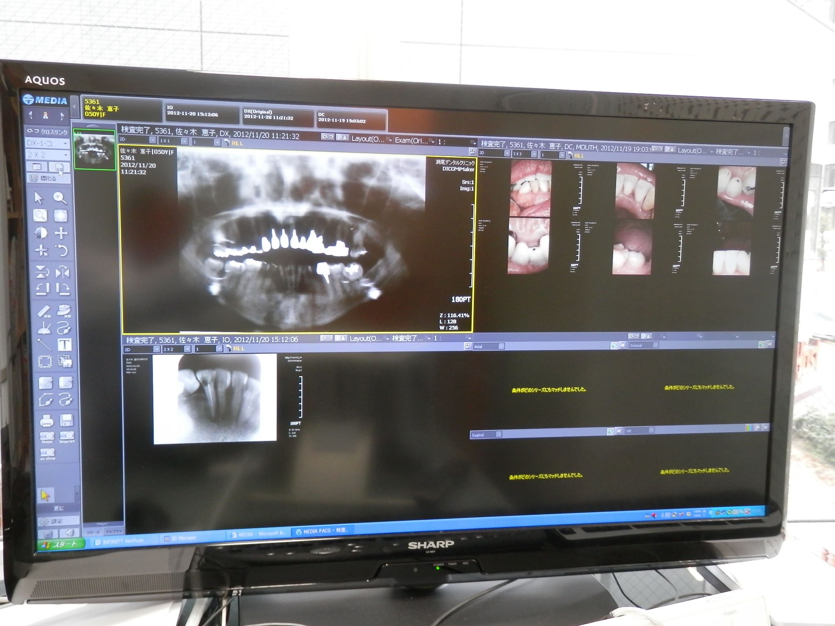
Task: Rotate the image counter-clockwise
Action: click(x=42, y=289)
